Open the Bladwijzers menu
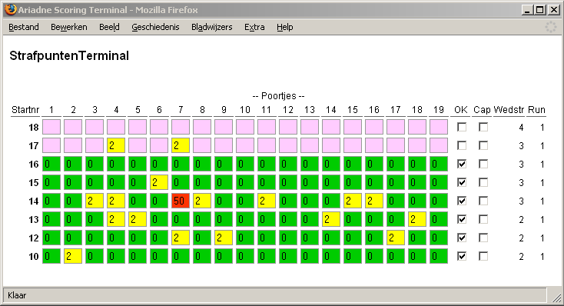564x306 pixels. (x=212, y=27)
